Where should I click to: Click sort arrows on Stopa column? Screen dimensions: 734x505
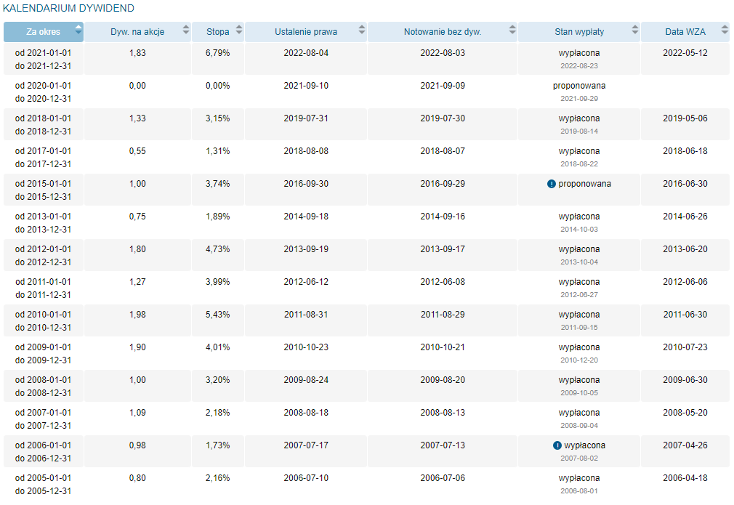(239, 30)
